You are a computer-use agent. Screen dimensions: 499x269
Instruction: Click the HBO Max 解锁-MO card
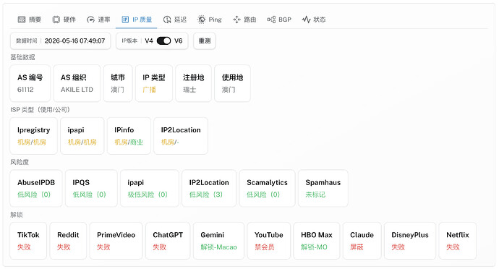point(317,241)
